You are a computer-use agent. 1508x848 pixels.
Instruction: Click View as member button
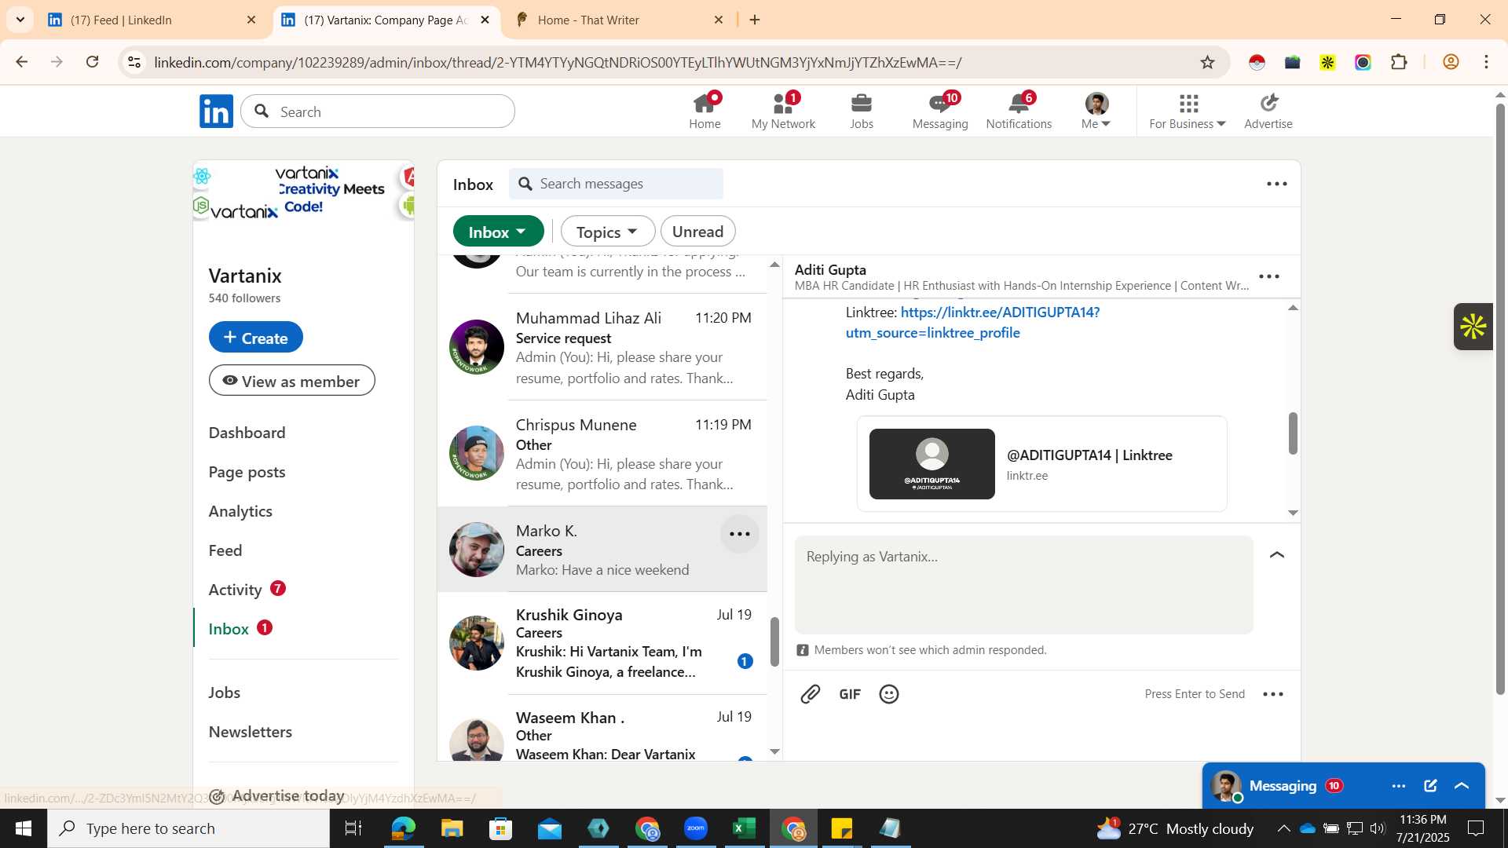coord(291,381)
